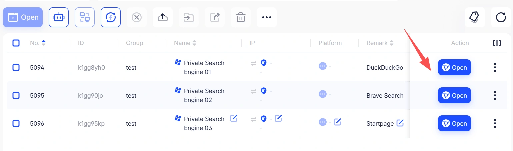This screenshot has width=513, height=151.
Task: Expand the kebab menu for Brave Search row
Action: [495, 96]
